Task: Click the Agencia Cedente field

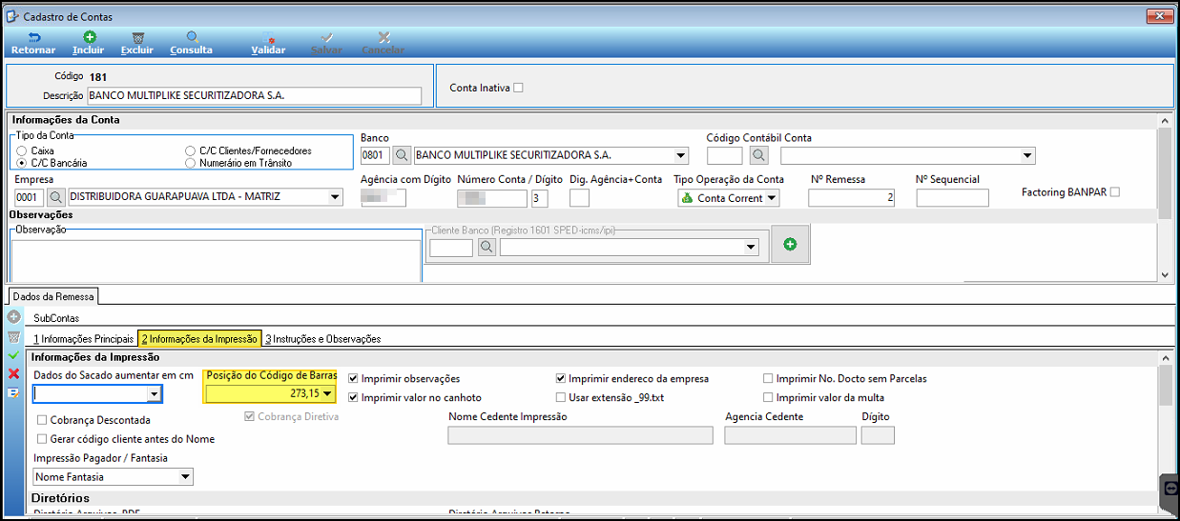Action: click(791, 435)
